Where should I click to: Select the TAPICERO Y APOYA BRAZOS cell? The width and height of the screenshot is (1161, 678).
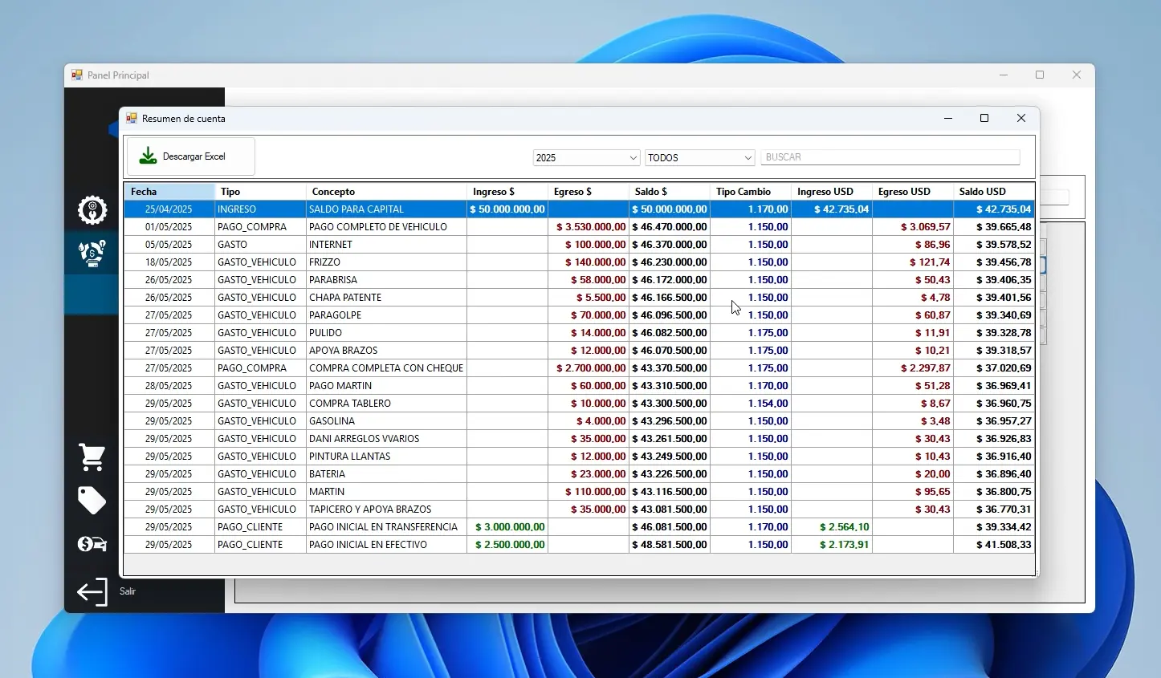click(x=386, y=510)
